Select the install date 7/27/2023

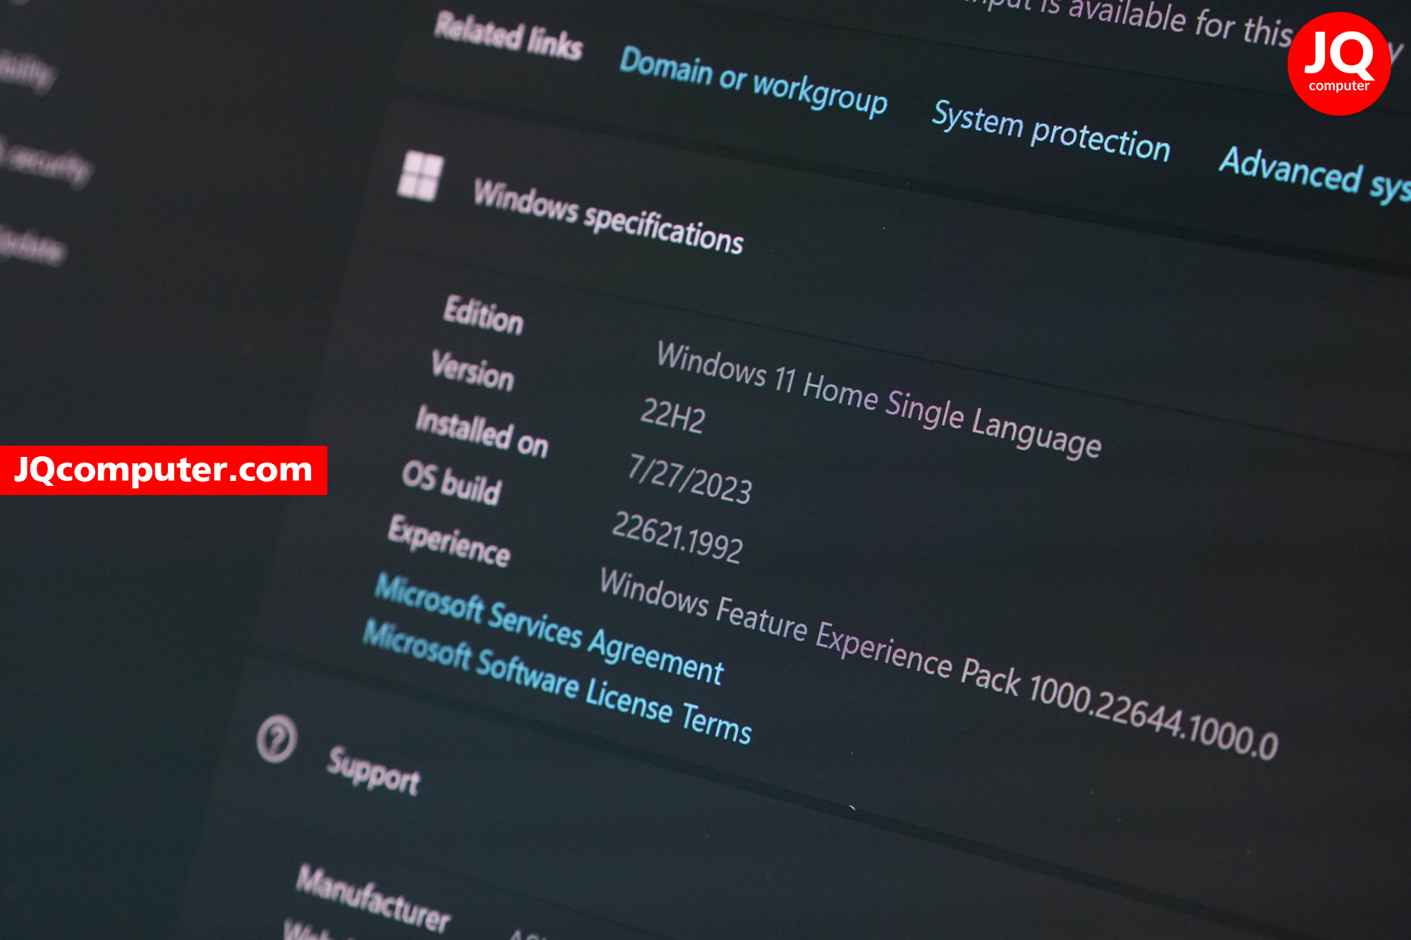click(x=690, y=479)
